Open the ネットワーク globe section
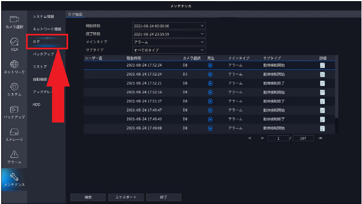This screenshot has height=204, width=362. click(x=14, y=67)
